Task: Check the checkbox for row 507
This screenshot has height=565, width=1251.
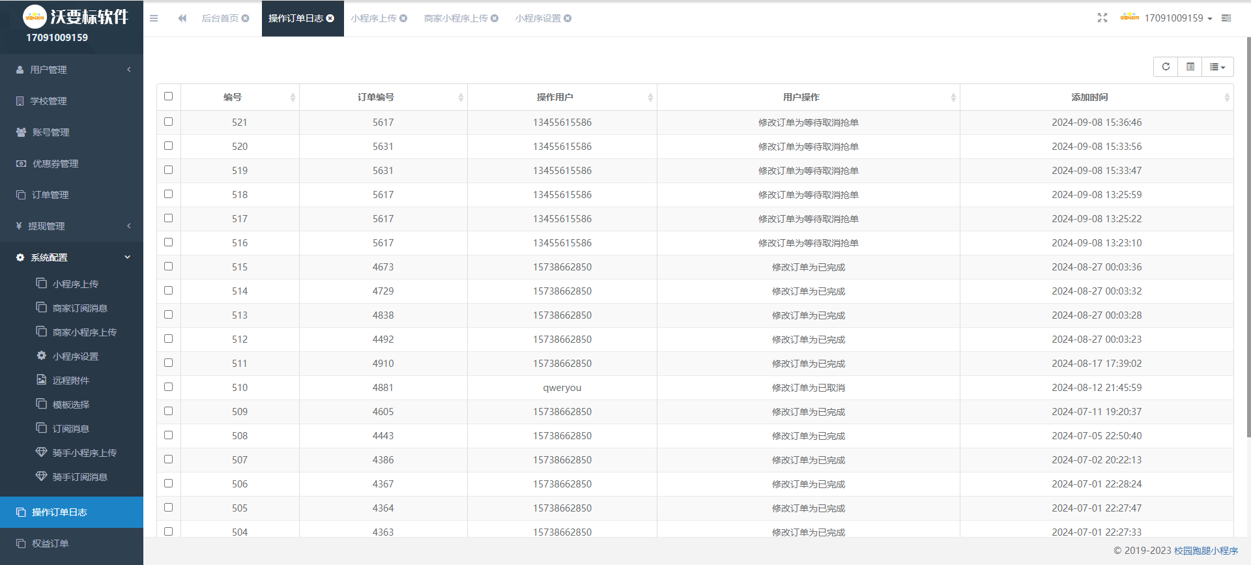Action: (169, 459)
